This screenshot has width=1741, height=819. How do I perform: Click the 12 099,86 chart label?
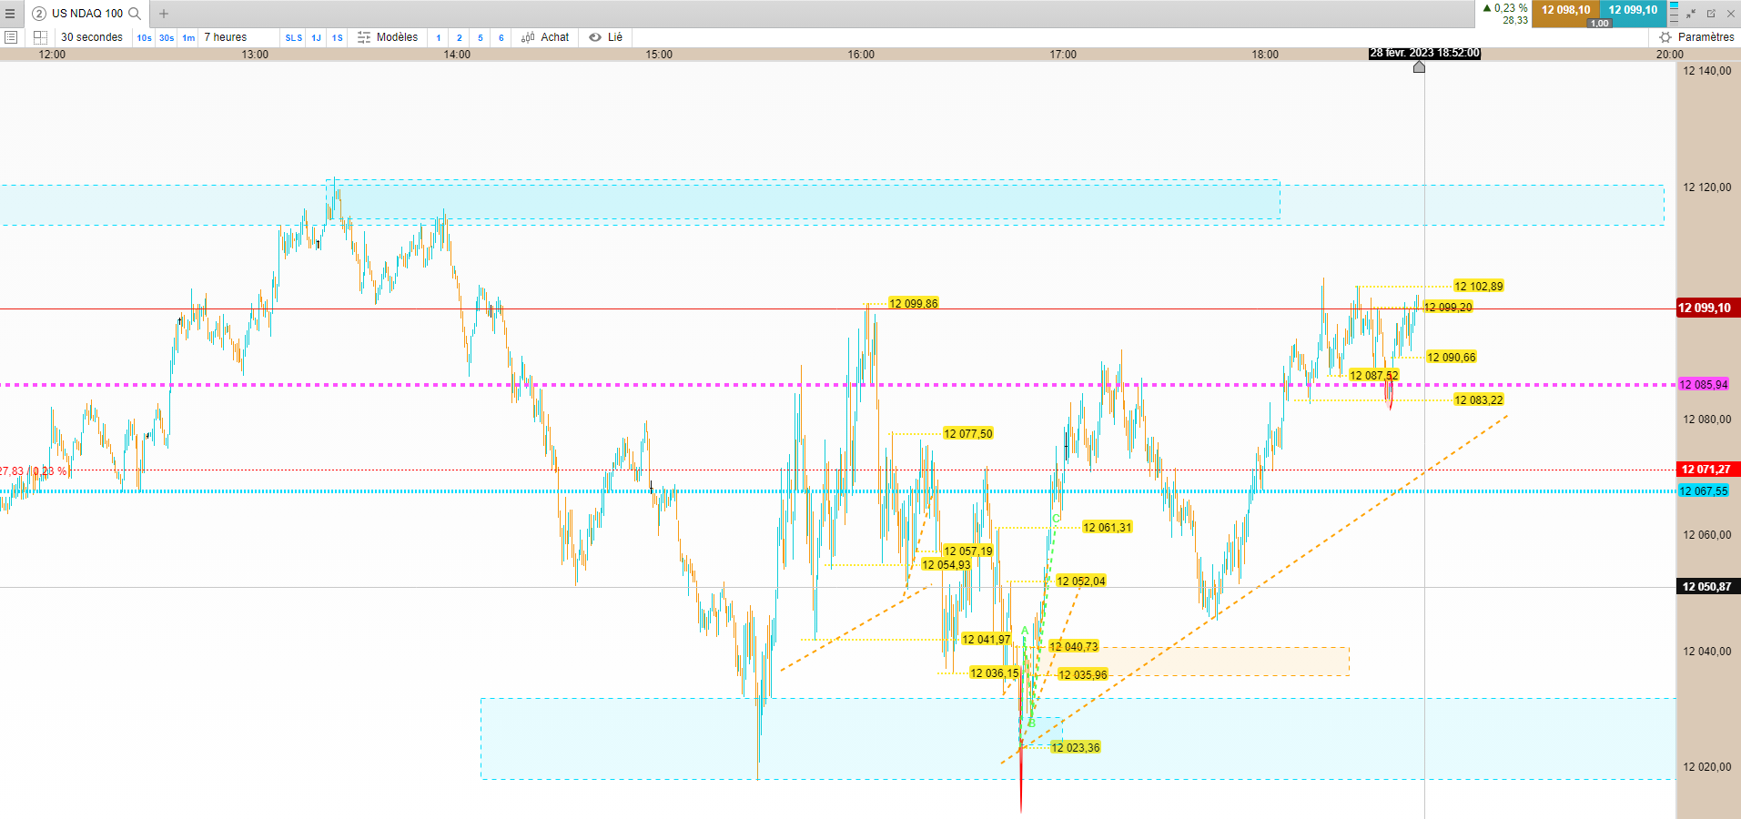pyautogui.click(x=914, y=304)
